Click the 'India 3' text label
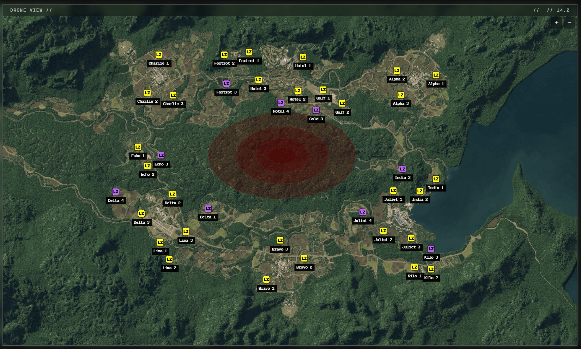The image size is (581, 349). click(403, 178)
